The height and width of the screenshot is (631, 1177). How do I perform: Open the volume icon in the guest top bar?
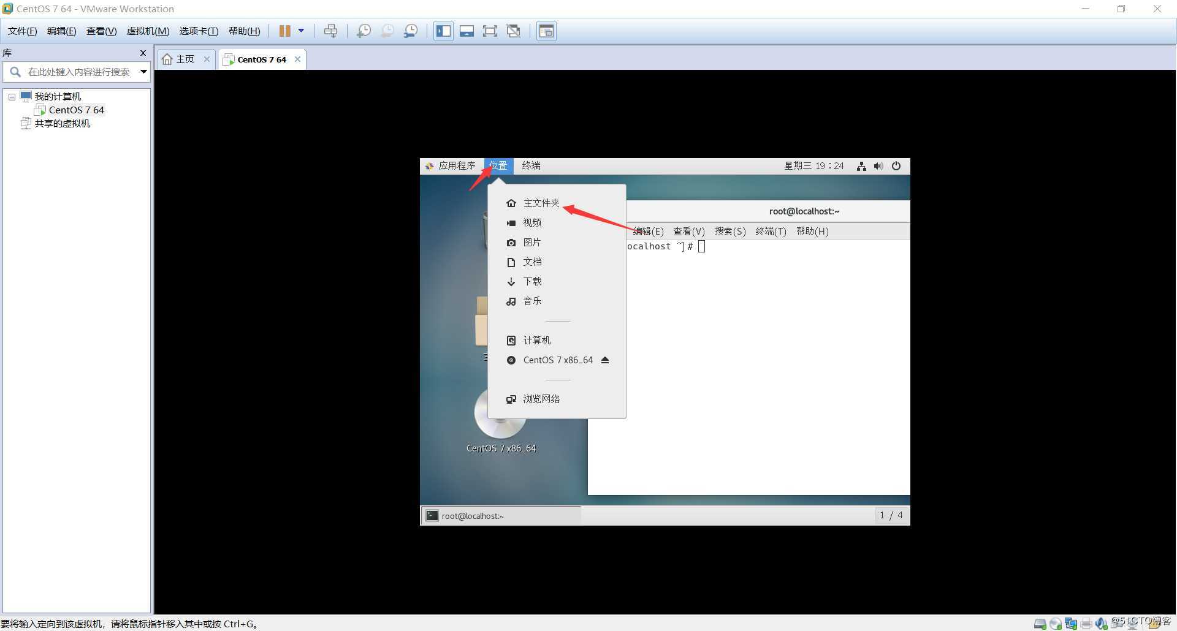click(878, 166)
